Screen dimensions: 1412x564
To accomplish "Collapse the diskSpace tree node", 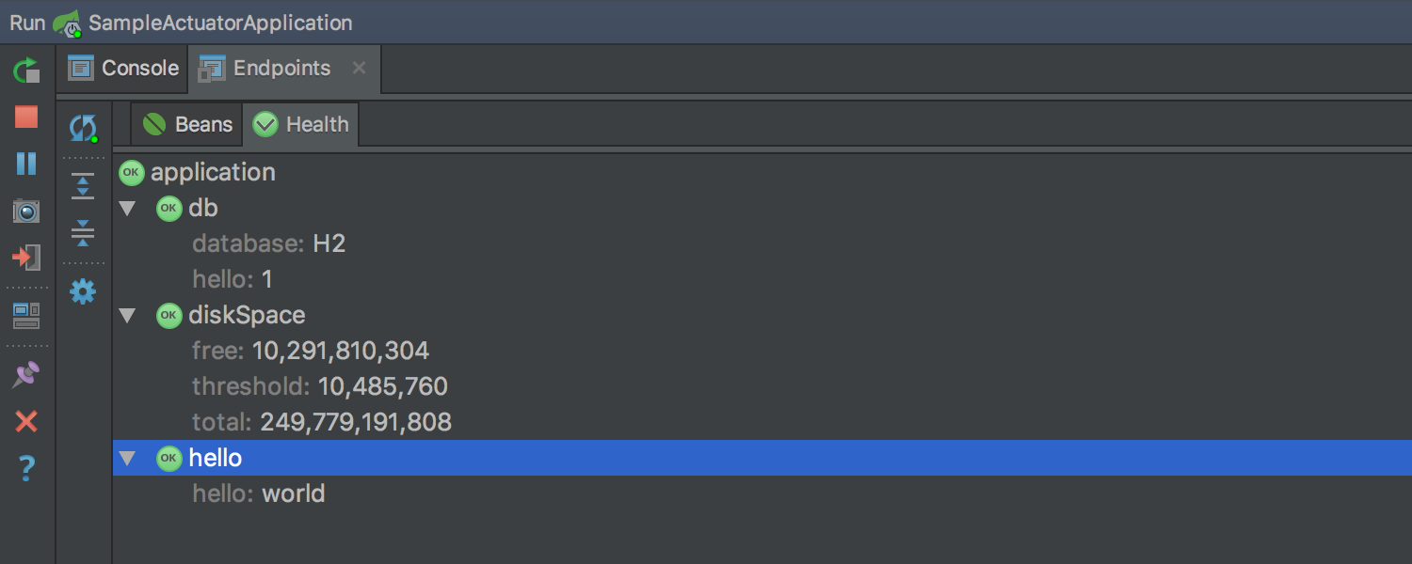I will pyautogui.click(x=128, y=315).
